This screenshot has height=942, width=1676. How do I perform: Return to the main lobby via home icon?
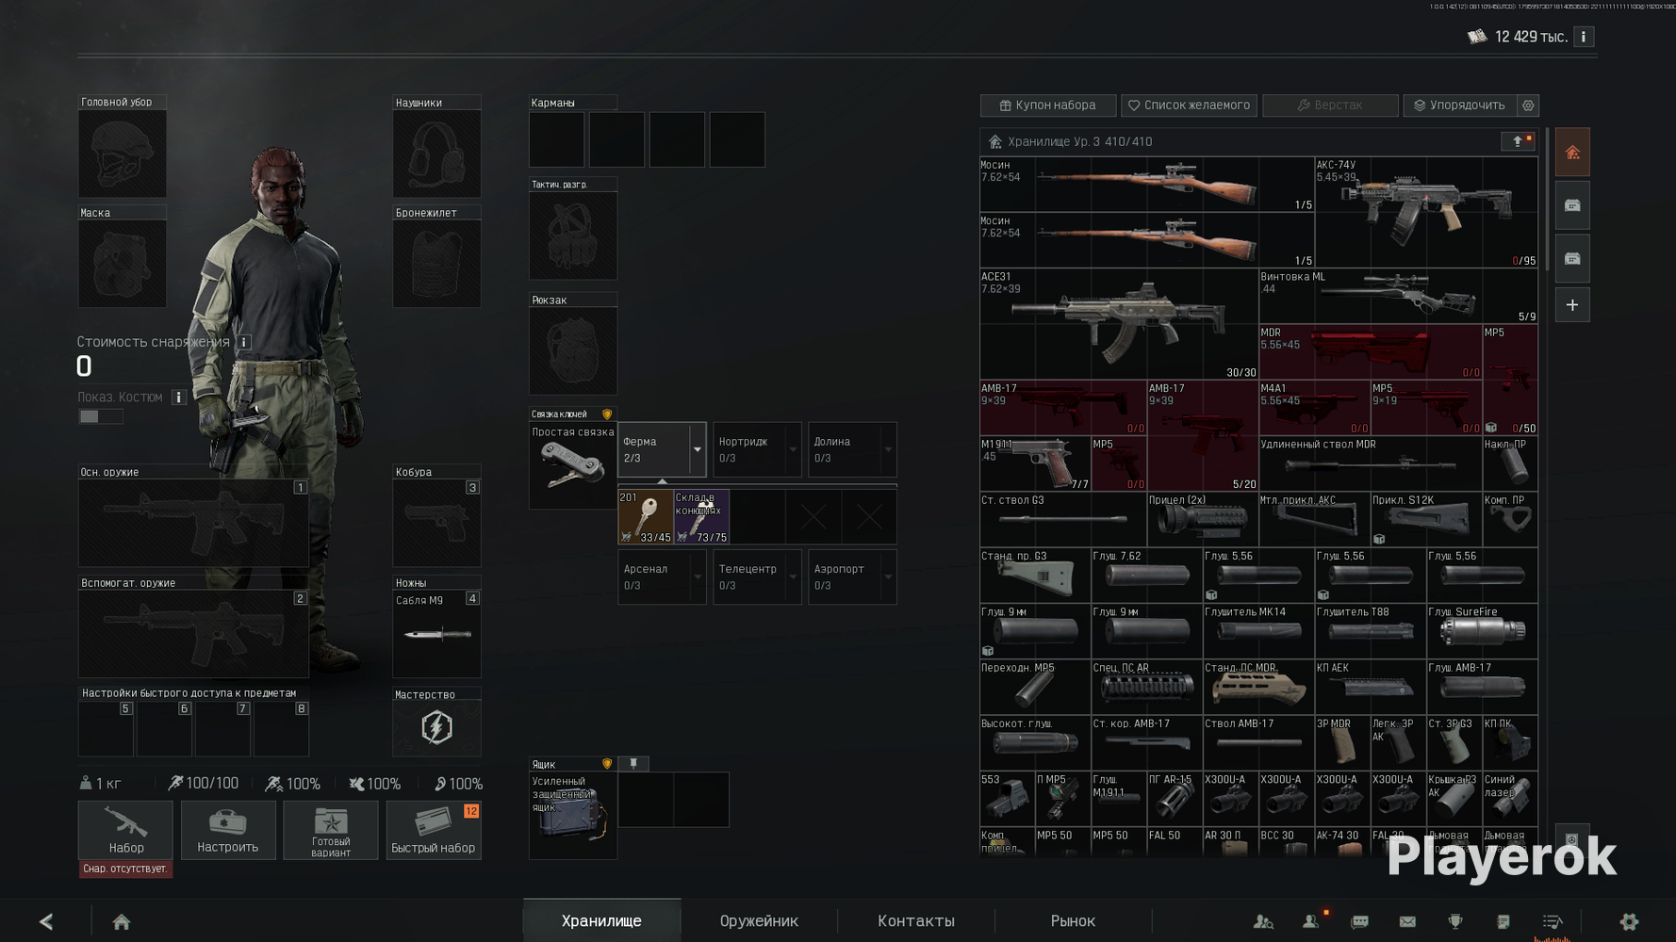[122, 921]
